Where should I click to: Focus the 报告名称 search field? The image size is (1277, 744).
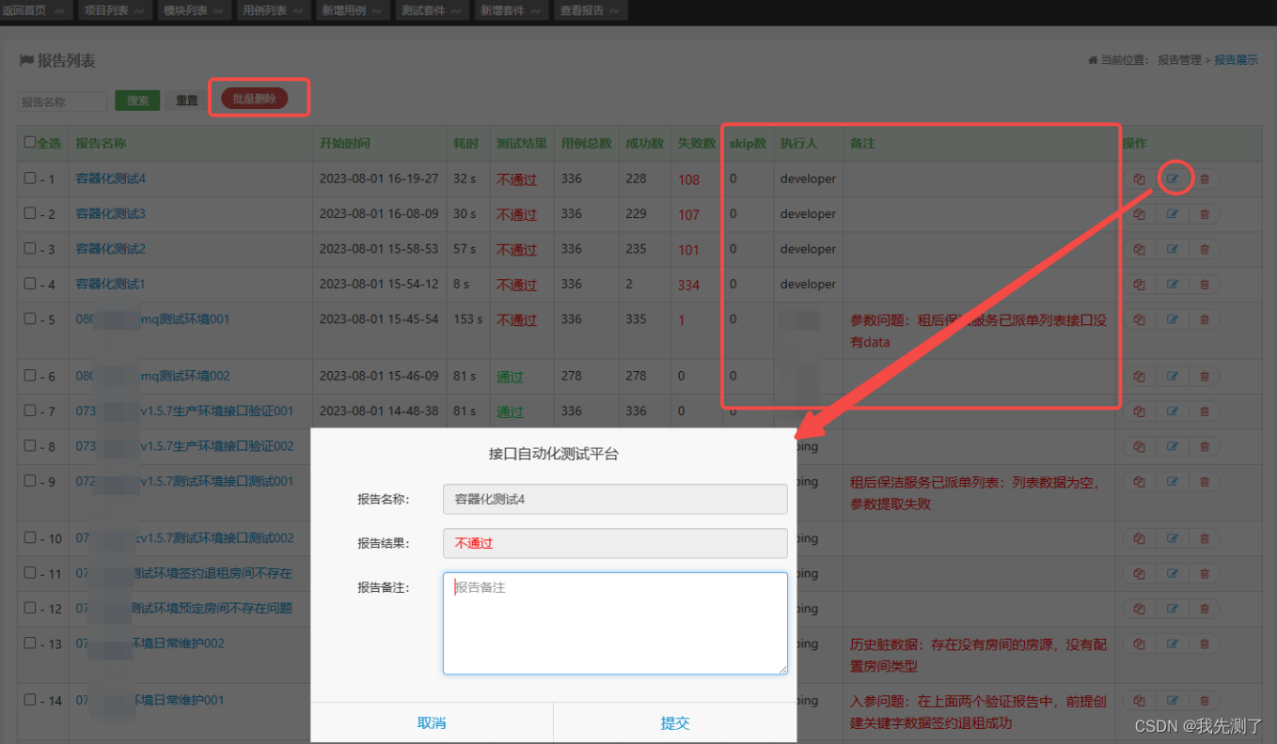coord(63,101)
